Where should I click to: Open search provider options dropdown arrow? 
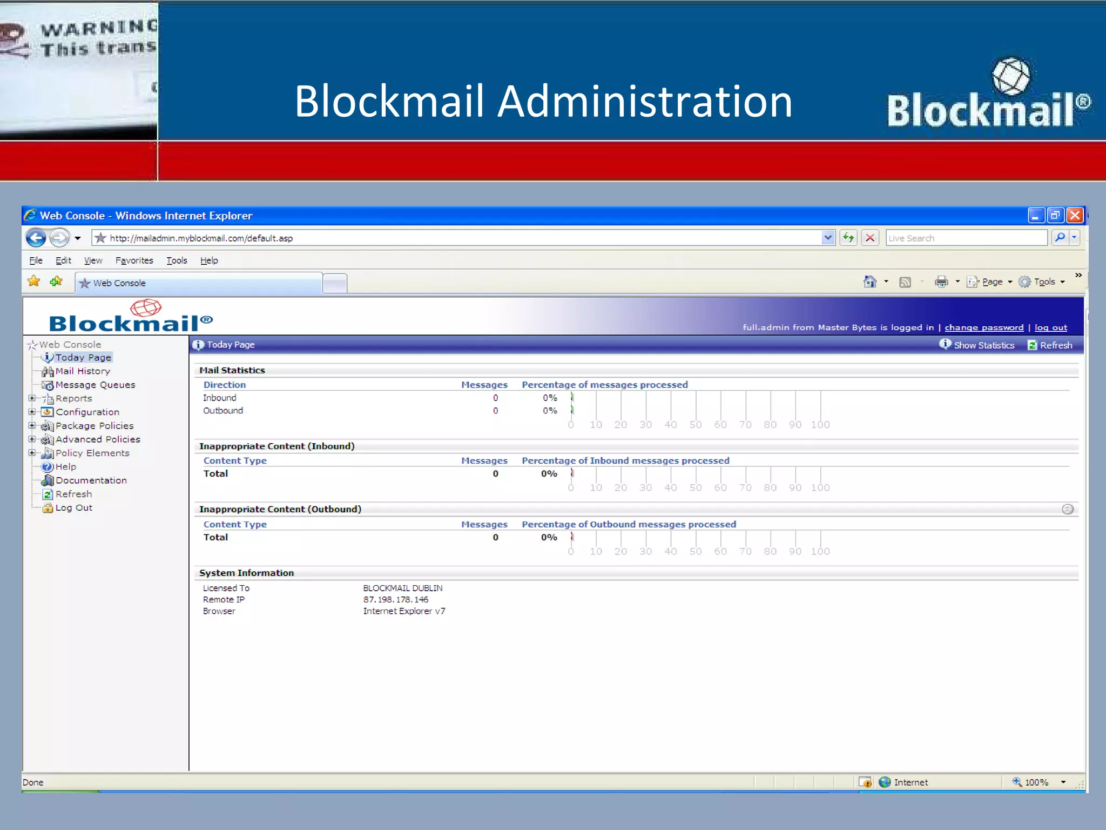[x=1074, y=238]
